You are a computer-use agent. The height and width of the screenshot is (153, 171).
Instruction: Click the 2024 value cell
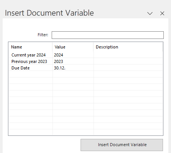point(73,55)
